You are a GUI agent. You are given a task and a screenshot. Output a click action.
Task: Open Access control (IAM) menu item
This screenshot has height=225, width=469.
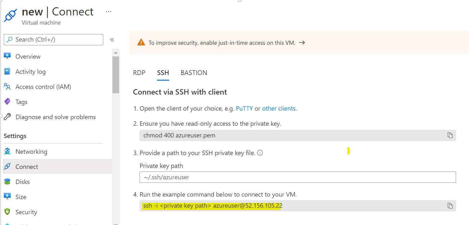43,87
